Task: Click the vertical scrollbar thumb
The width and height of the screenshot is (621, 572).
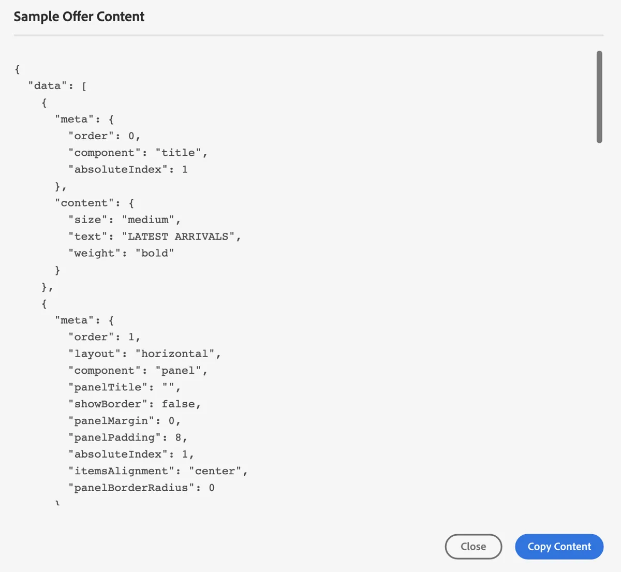Action: [599, 97]
